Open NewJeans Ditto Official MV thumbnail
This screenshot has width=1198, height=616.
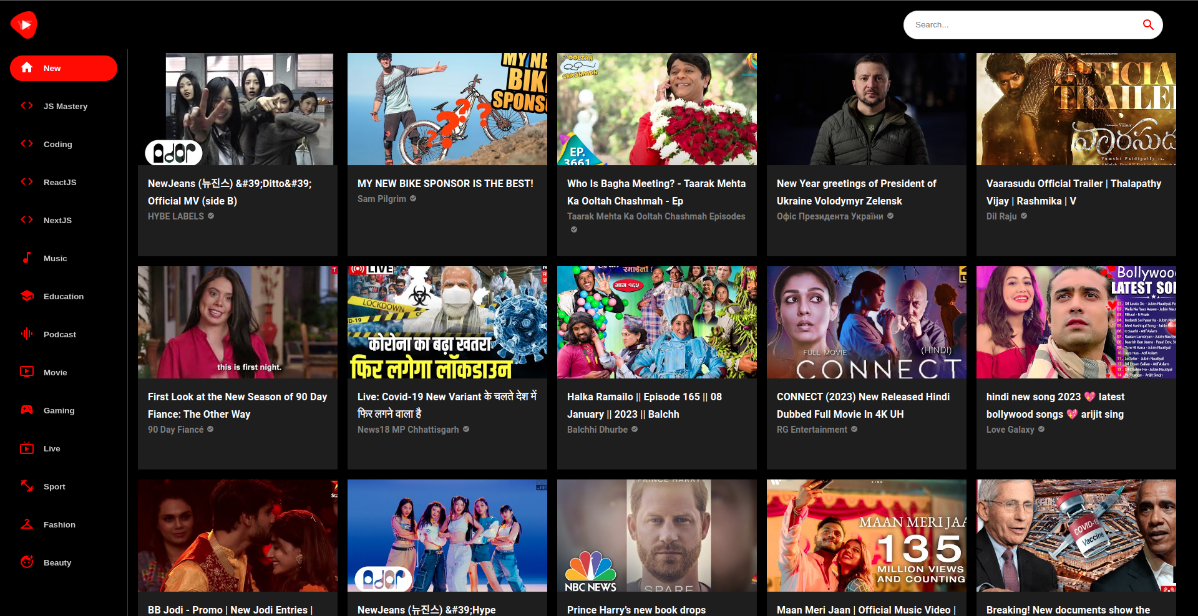[x=238, y=109]
